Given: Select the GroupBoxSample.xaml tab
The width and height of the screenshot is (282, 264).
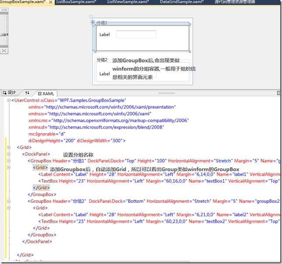Looking at the screenshot, I should pyautogui.click(x=23, y=2).
